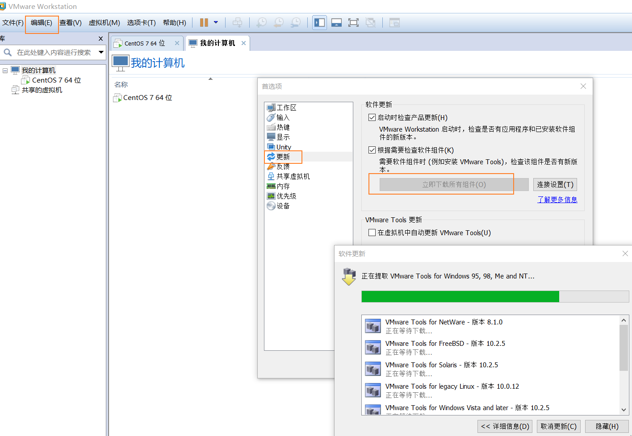Select Unity in preferences list
The height and width of the screenshot is (436, 632).
(x=284, y=147)
